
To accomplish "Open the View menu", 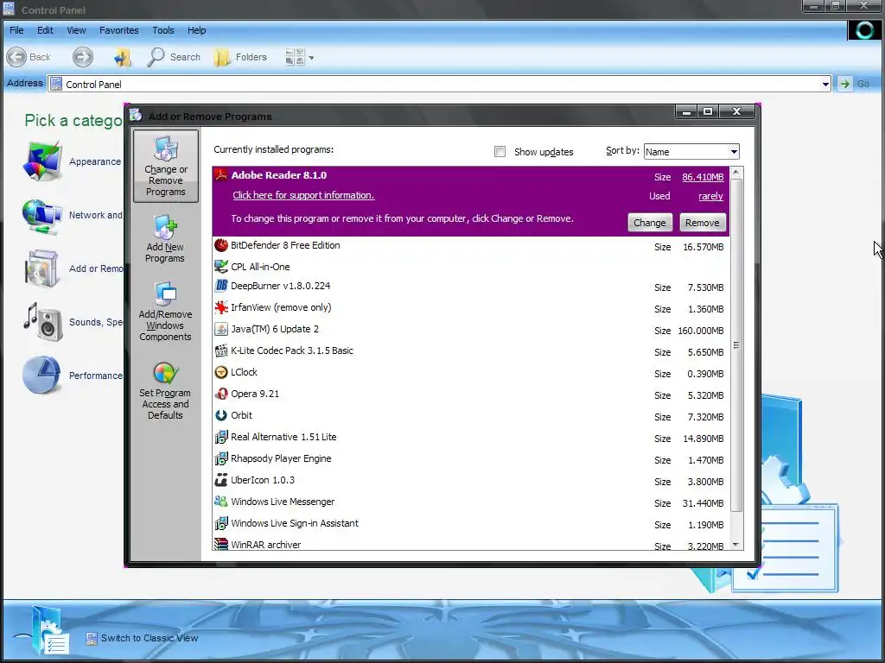I will [76, 30].
